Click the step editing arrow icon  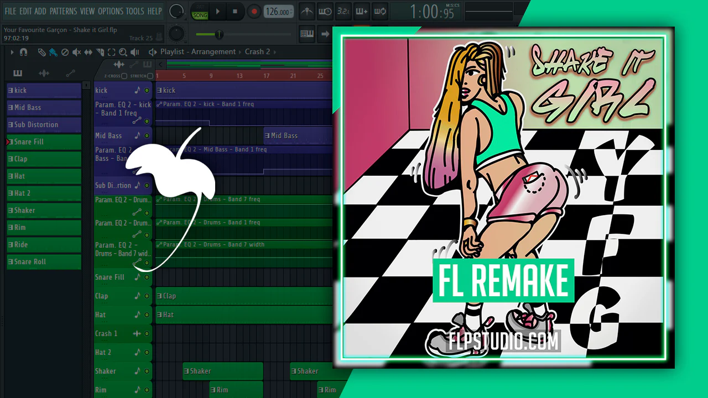325,34
